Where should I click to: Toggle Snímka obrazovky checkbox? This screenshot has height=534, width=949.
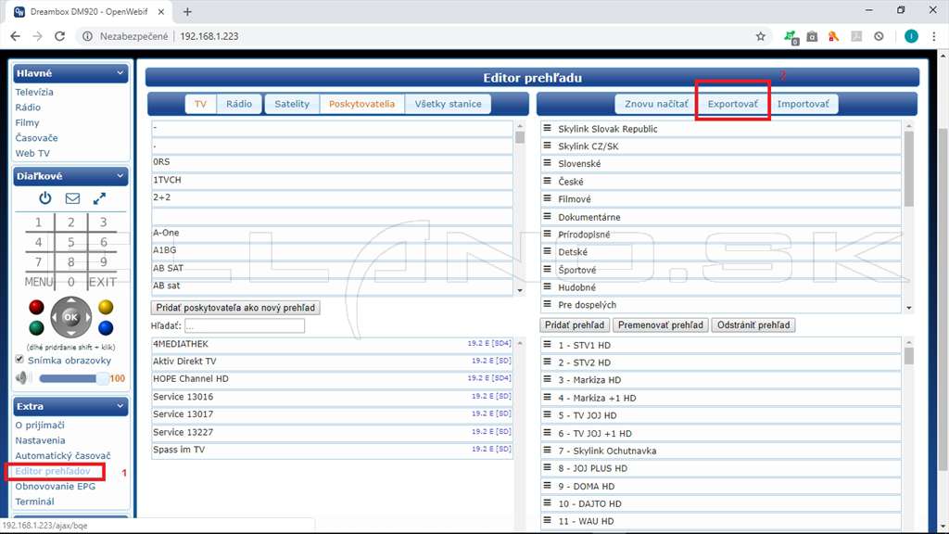point(19,360)
